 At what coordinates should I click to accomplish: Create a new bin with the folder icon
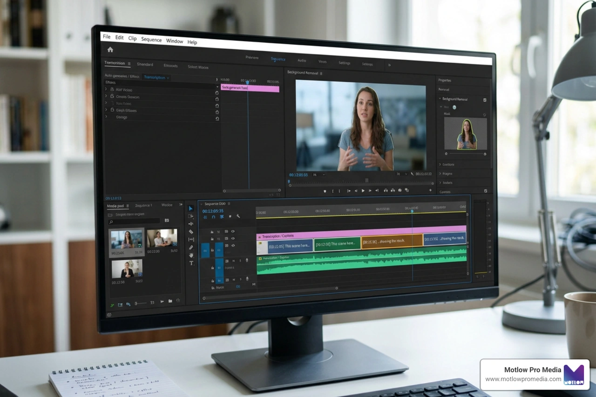(x=170, y=301)
